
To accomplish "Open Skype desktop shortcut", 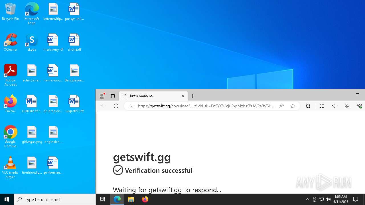I will (32, 43).
